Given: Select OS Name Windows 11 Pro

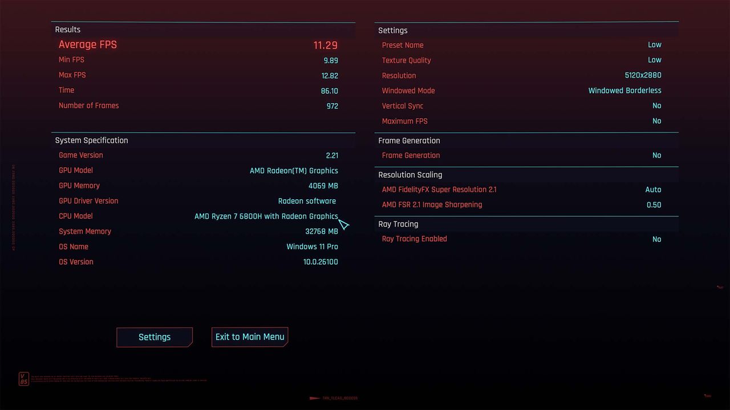Looking at the screenshot, I should click(x=312, y=247).
